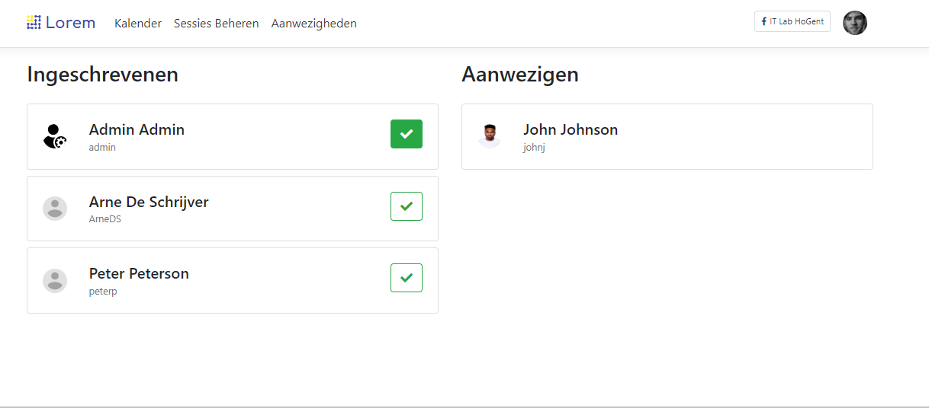This screenshot has height=408, width=929.
Task: Toggle attendance checkmark for Admin Admin
Action: pyautogui.click(x=407, y=134)
